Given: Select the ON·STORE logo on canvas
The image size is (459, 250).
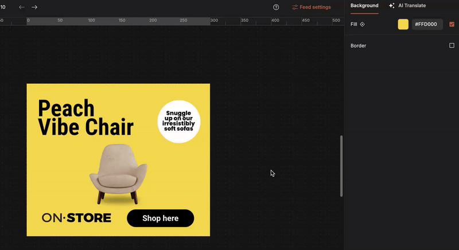Looking at the screenshot, I should click(x=76, y=218).
